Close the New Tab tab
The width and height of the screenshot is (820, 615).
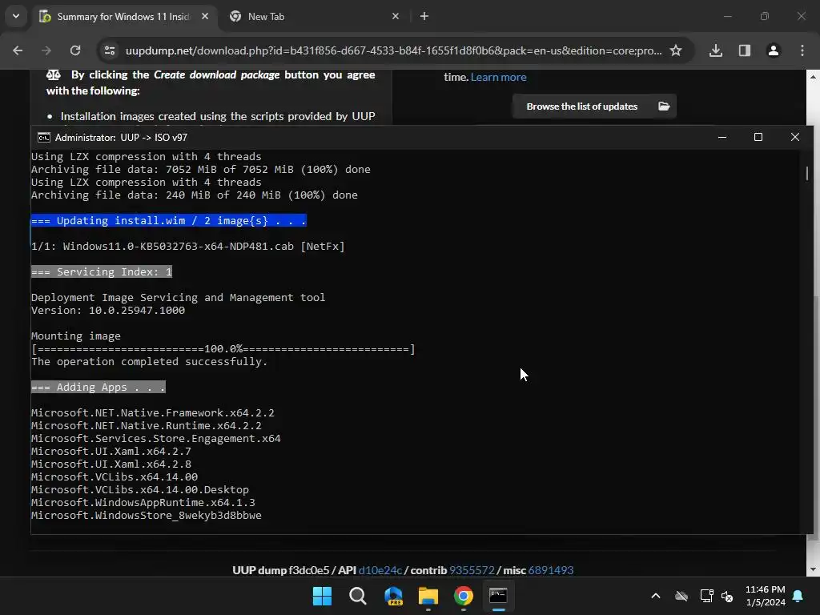click(396, 16)
